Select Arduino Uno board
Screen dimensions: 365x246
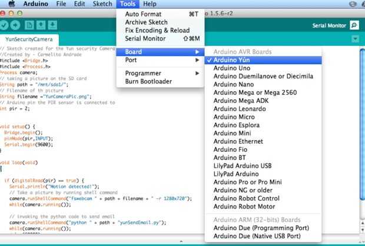(x=263, y=68)
